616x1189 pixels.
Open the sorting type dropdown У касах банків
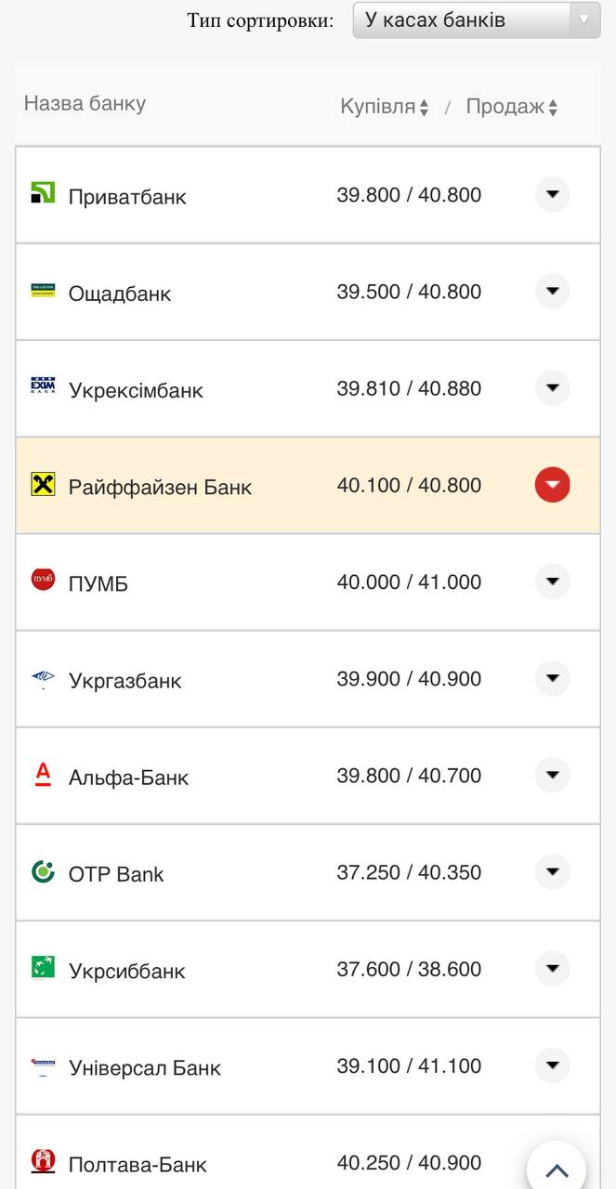click(476, 20)
